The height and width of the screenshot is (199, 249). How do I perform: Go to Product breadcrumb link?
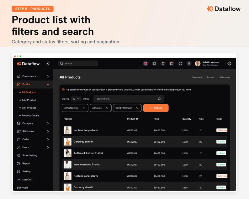click(210, 77)
